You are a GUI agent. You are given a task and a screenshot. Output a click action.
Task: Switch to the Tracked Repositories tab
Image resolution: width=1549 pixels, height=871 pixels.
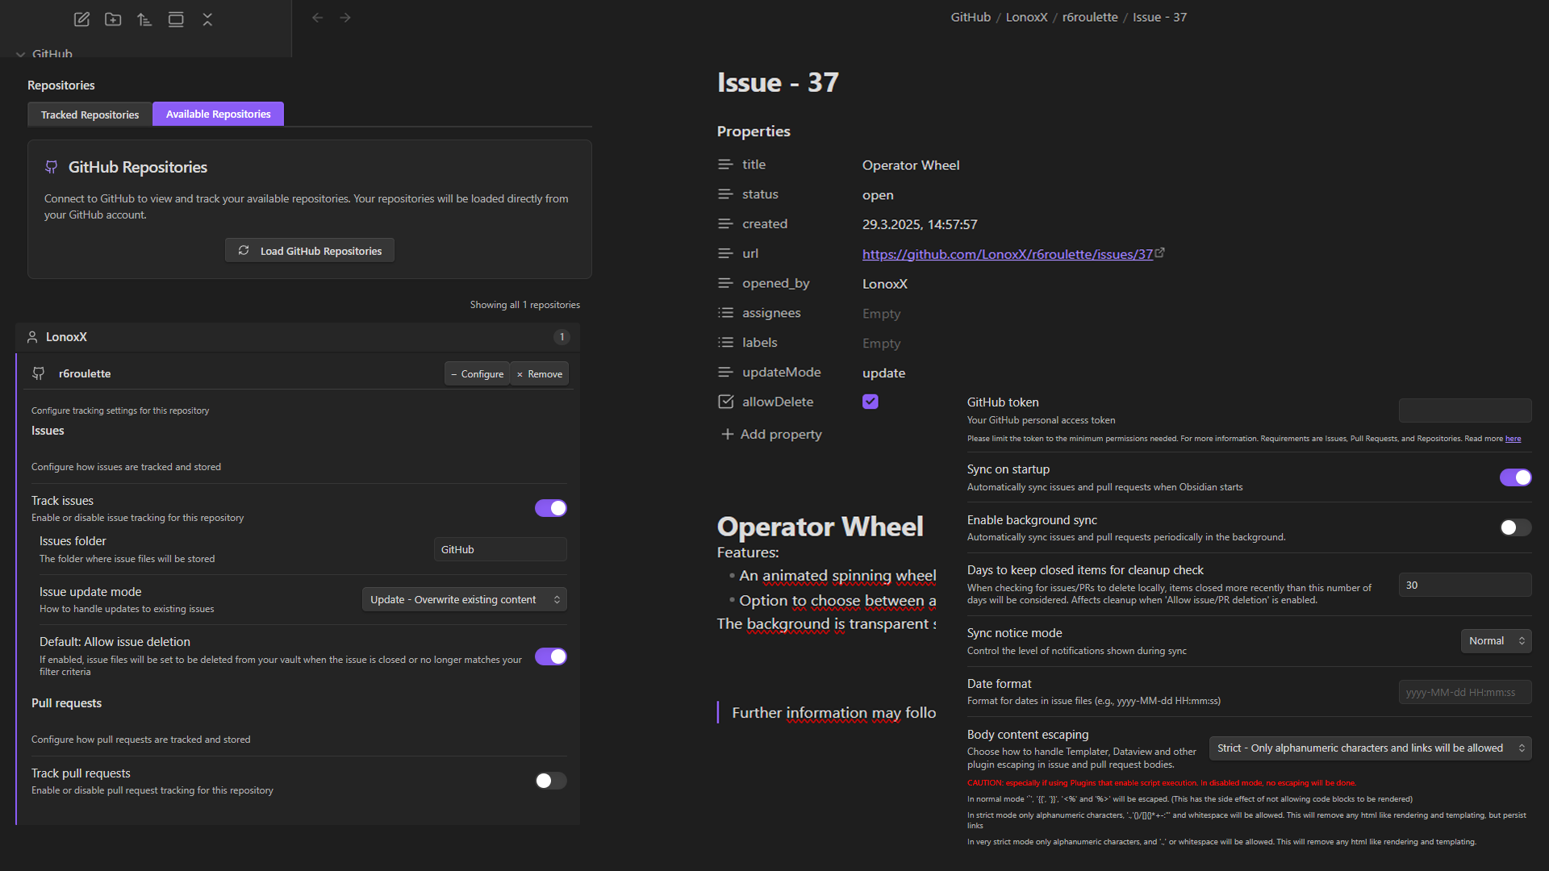[x=89, y=114]
